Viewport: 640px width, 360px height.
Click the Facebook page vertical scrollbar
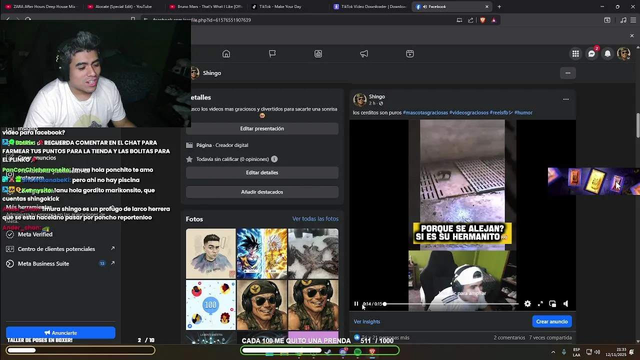[637, 125]
